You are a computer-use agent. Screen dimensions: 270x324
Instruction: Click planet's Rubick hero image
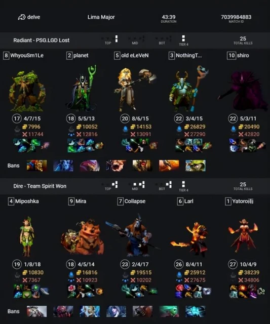coord(82,89)
